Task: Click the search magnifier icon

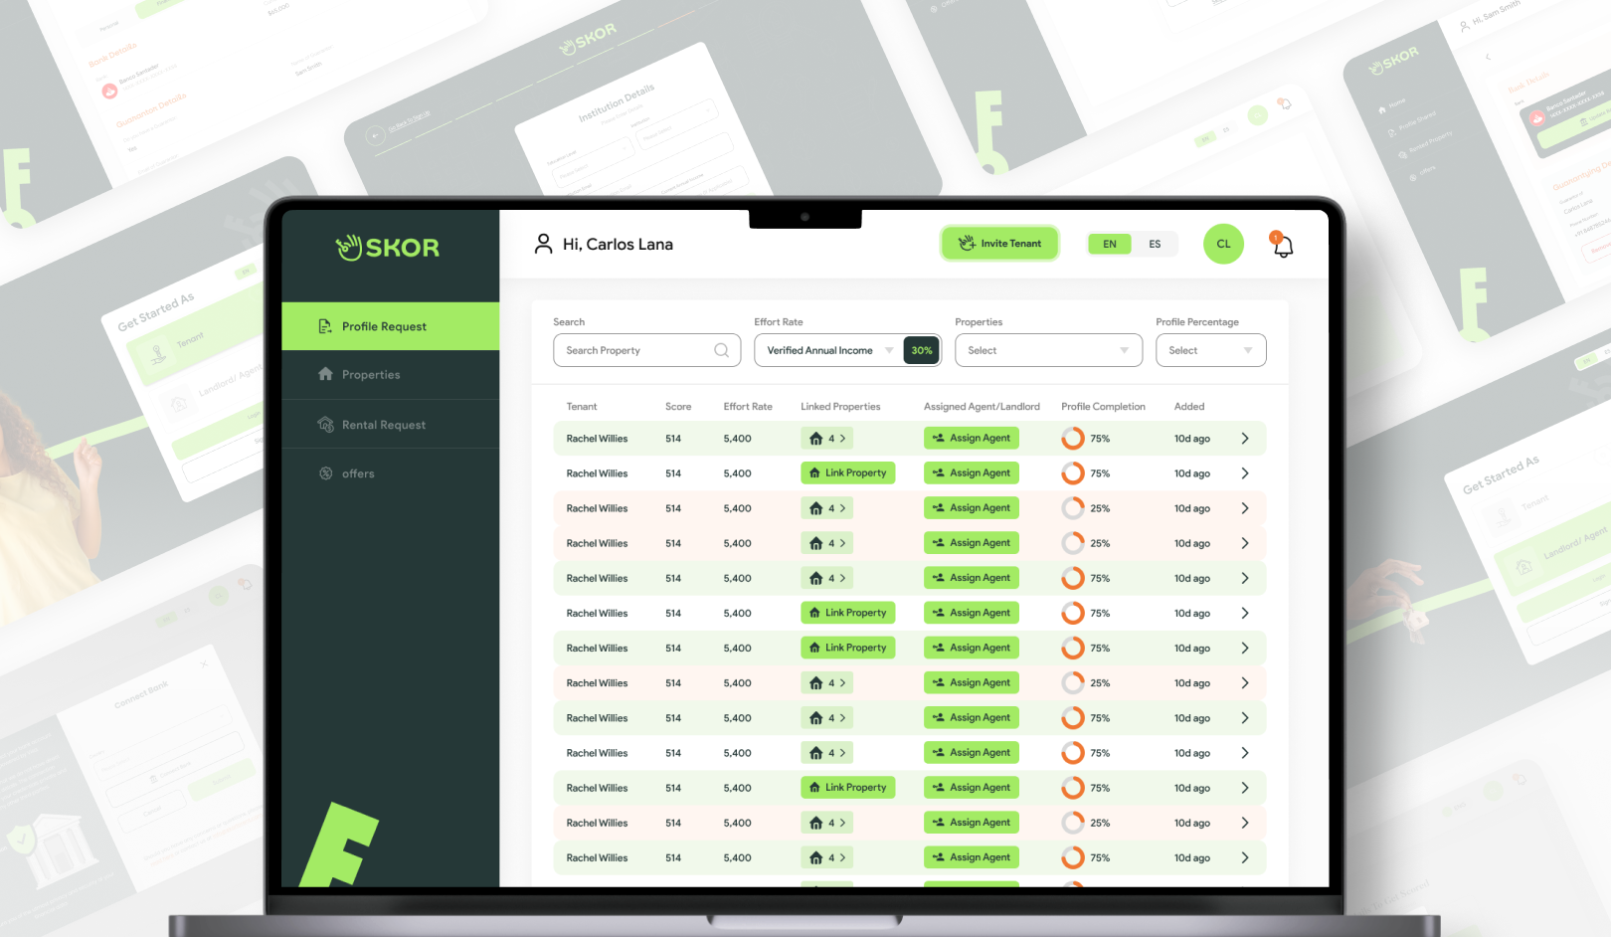Action: click(721, 350)
